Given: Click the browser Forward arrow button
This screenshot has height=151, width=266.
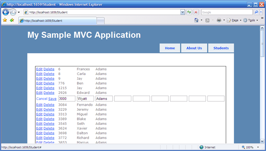Looking at the screenshot, I should pyautogui.click(x=13, y=12).
